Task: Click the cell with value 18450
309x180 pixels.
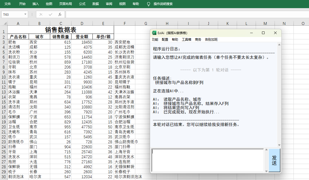Action: click(82, 42)
